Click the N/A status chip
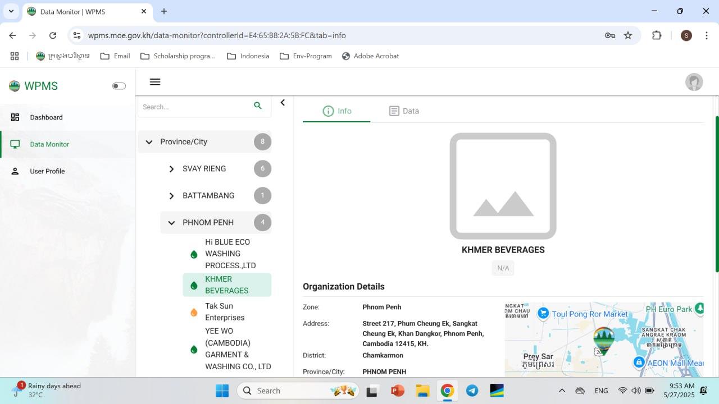 (503, 268)
